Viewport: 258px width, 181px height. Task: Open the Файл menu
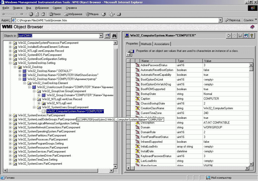point(6,8)
